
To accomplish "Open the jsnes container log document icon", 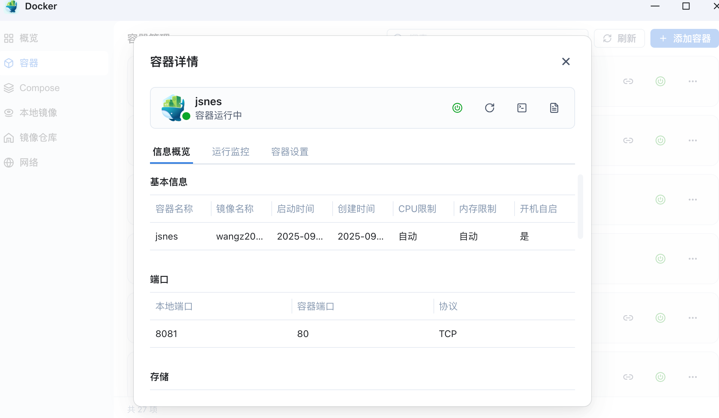I will point(554,108).
